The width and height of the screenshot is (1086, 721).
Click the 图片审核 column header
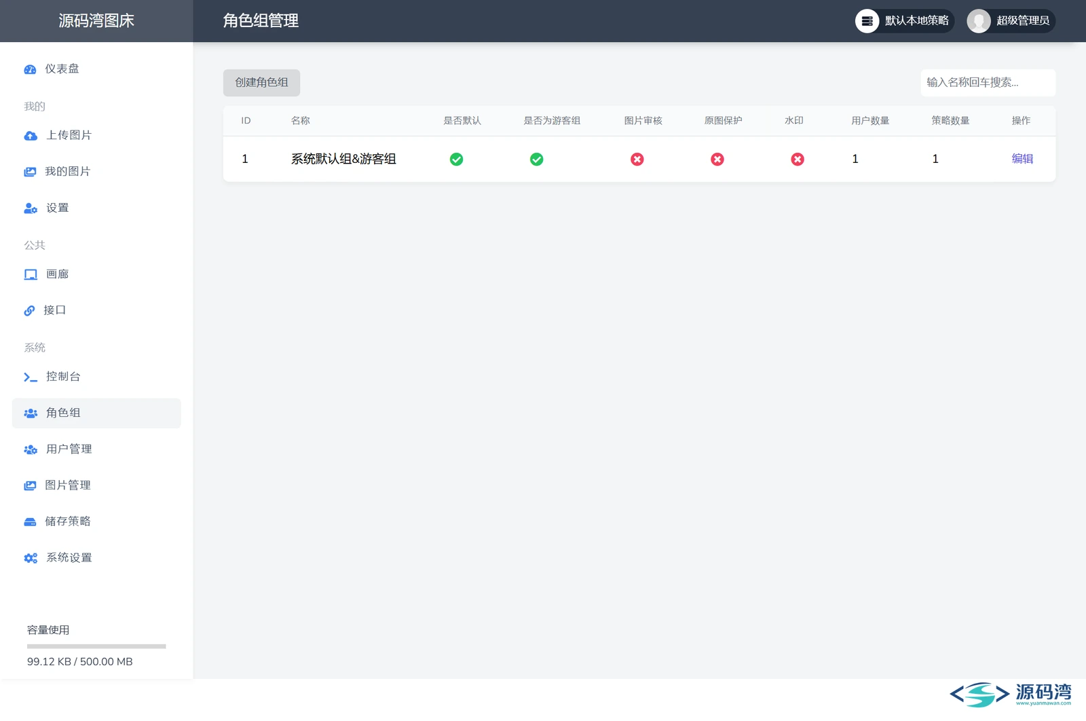click(643, 121)
